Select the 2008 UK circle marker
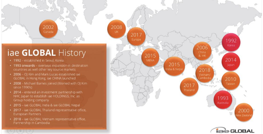The width and height of the screenshot is (263, 134). coord(117,29)
